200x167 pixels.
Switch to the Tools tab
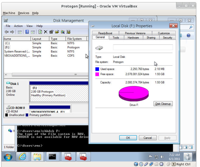(116, 38)
